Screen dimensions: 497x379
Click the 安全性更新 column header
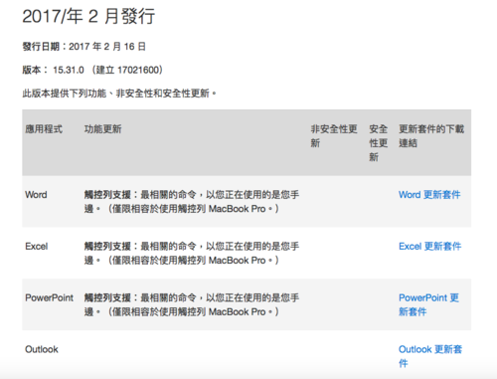(x=379, y=143)
